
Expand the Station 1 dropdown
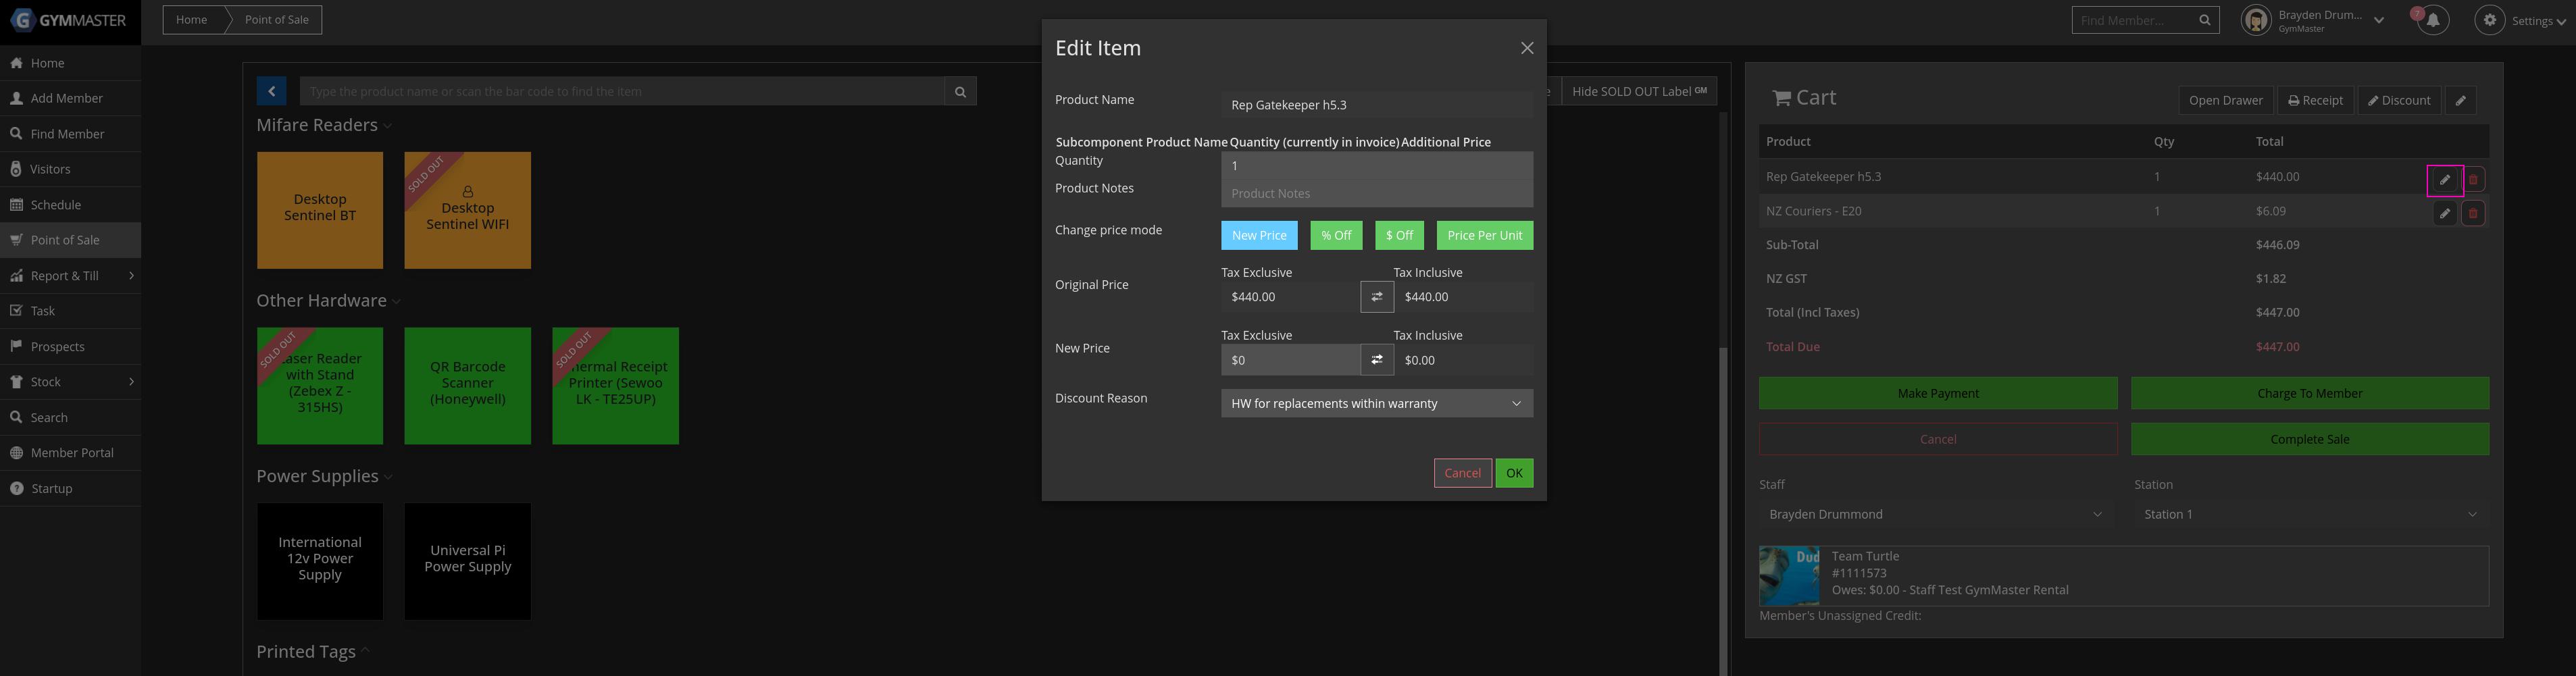pyautogui.click(x=2309, y=515)
